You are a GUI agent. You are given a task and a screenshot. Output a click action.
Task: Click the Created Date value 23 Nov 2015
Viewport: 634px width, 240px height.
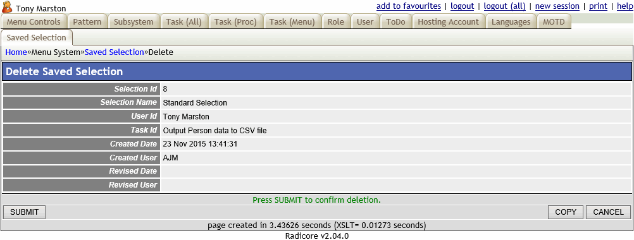(200, 144)
